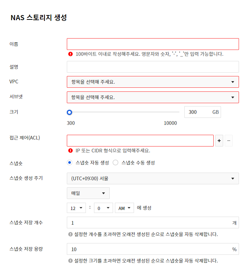
Task: Click the 접근 제어(ACL) input field
Action: point(140,141)
